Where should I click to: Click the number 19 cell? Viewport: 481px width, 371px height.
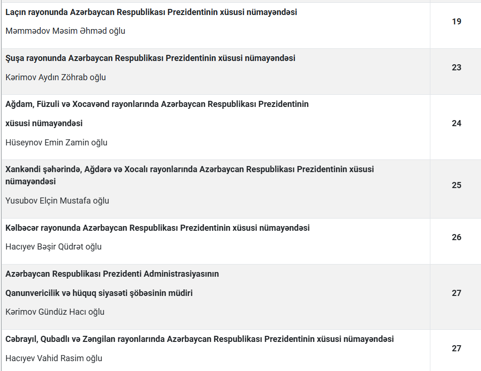click(x=456, y=22)
